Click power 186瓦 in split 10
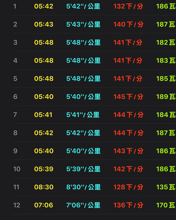The width and height of the screenshot is (176, 220). point(166,169)
